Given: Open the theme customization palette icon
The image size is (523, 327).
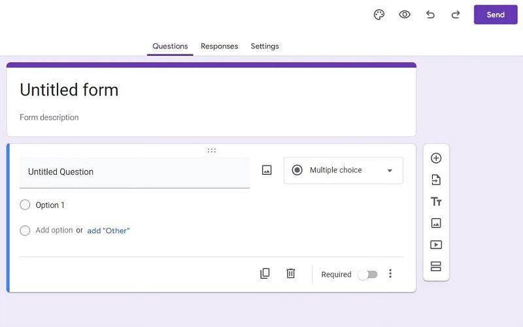Looking at the screenshot, I should pos(379,14).
